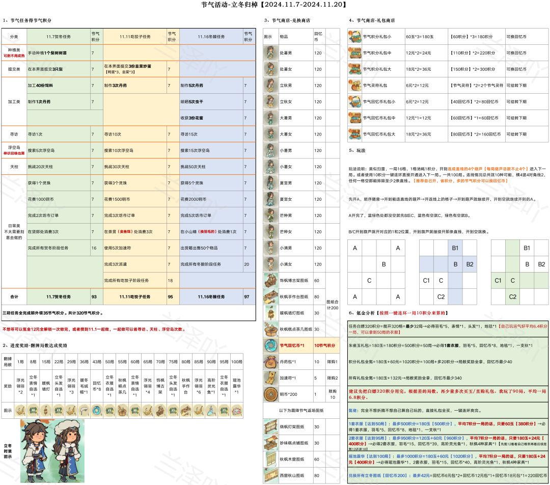Click the 夏至男 costume icon
The width and height of the screenshot is (550, 485).
[270, 183]
